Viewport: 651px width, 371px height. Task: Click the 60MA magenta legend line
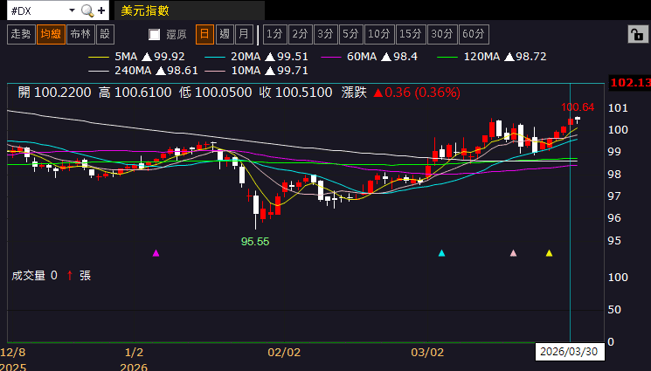point(331,57)
